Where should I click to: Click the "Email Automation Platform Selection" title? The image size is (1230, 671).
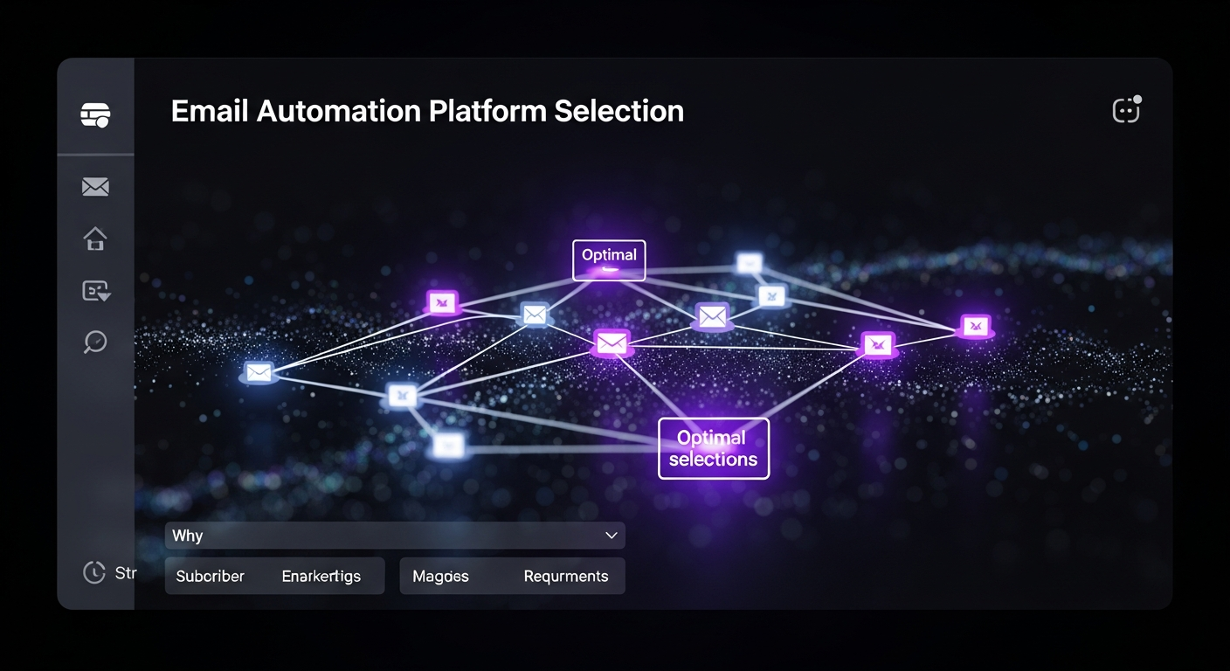(x=427, y=112)
